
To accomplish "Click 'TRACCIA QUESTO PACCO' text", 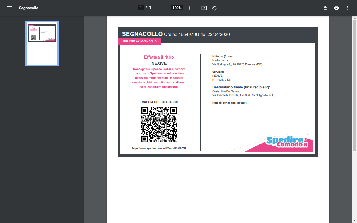I will (x=159, y=102).
